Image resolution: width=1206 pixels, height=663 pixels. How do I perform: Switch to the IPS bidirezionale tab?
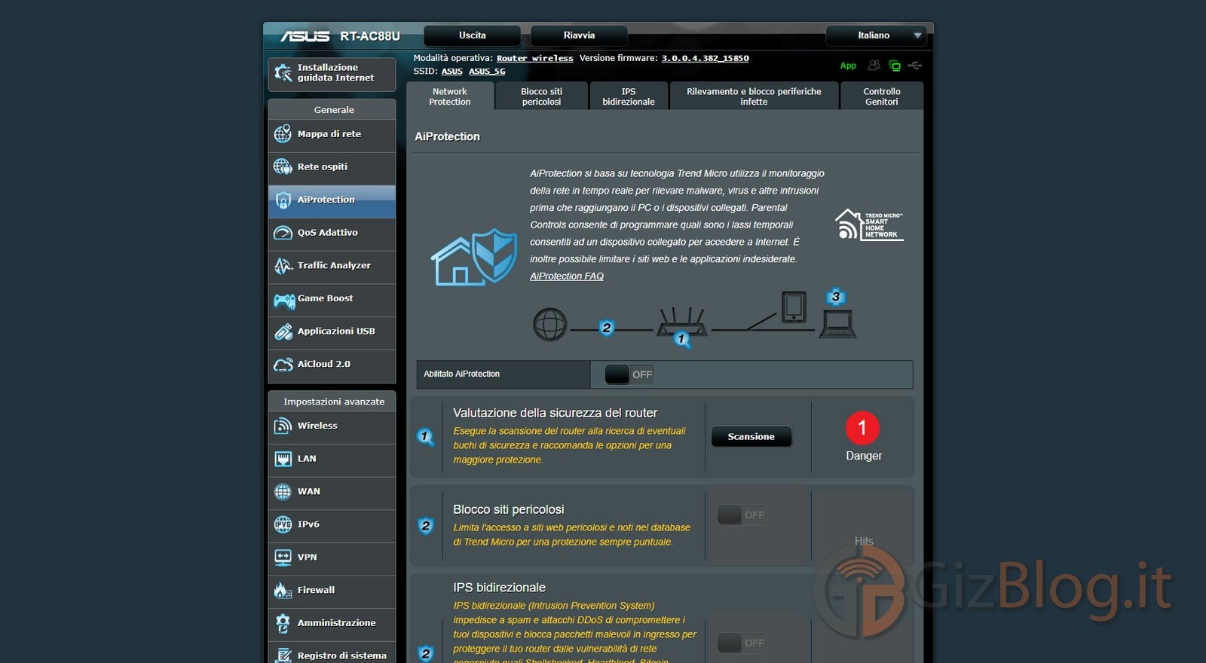(x=629, y=96)
